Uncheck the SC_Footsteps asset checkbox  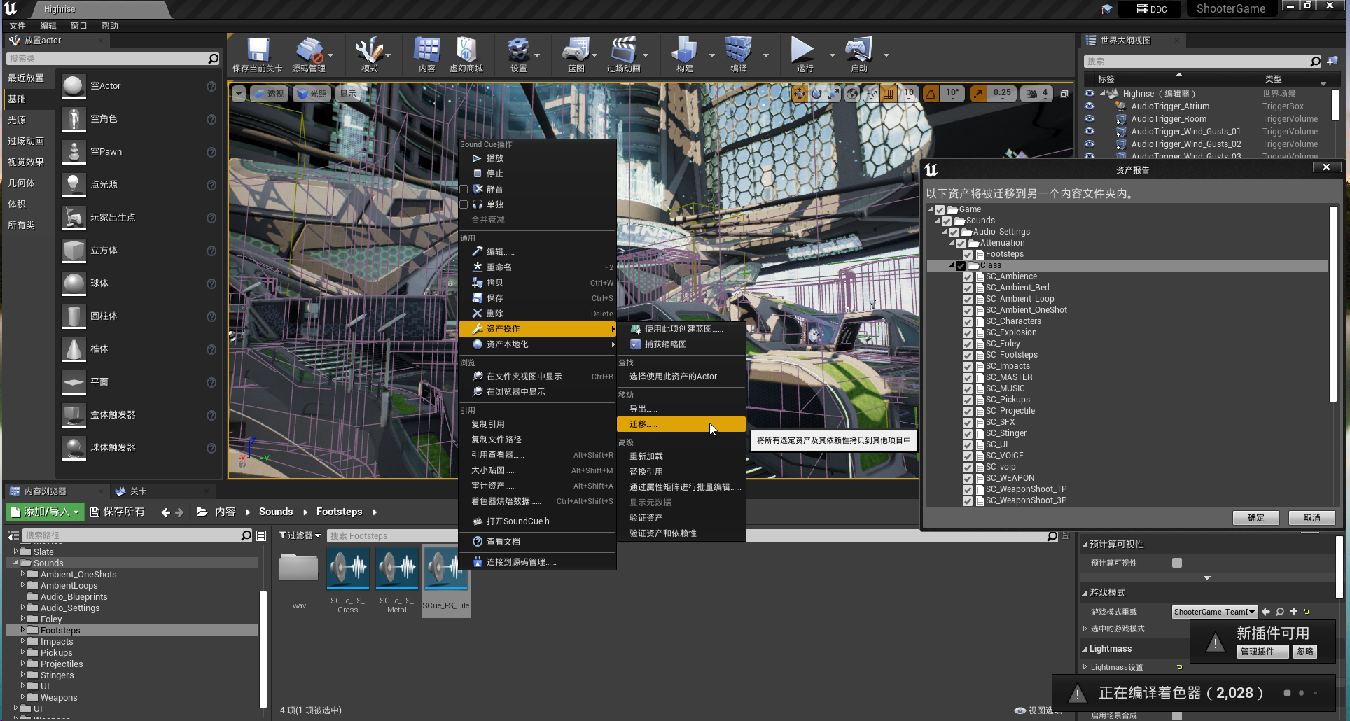pos(968,355)
